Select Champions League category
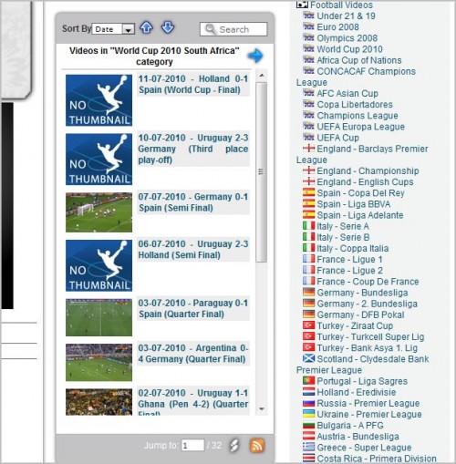Screen dimensions: 456x464 pos(358,116)
